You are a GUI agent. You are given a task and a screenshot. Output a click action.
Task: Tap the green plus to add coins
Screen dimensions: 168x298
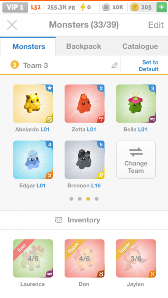pos(162,7)
